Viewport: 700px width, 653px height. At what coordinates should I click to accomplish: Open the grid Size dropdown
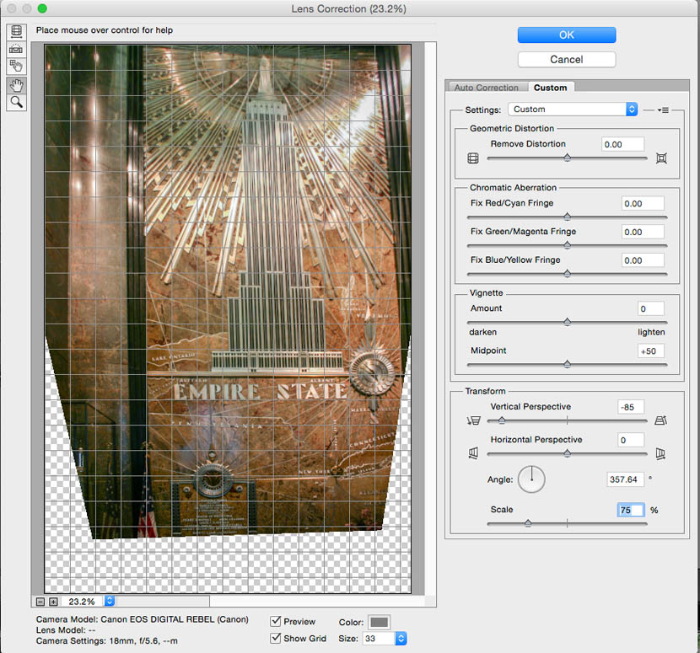coord(401,639)
